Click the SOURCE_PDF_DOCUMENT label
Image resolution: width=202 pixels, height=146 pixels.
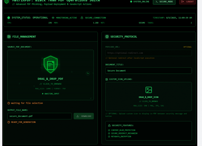(x=20, y=47)
